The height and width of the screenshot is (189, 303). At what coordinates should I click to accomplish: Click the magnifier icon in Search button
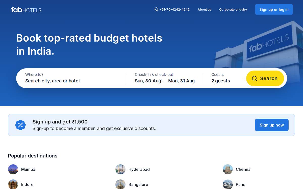(255, 78)
